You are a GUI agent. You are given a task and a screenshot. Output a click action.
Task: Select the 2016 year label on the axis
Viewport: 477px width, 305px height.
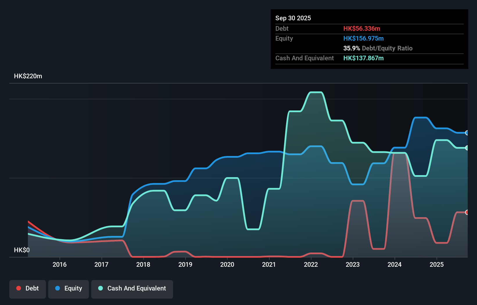[x=60, y=264]
